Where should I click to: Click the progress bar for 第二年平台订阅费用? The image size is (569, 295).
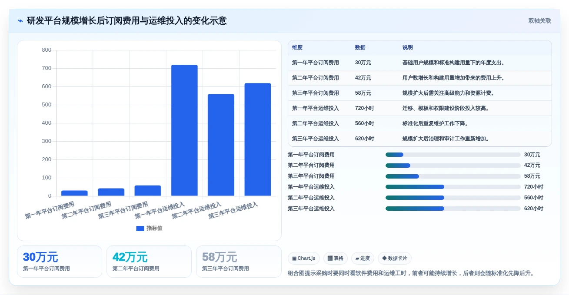coord(453,166)
